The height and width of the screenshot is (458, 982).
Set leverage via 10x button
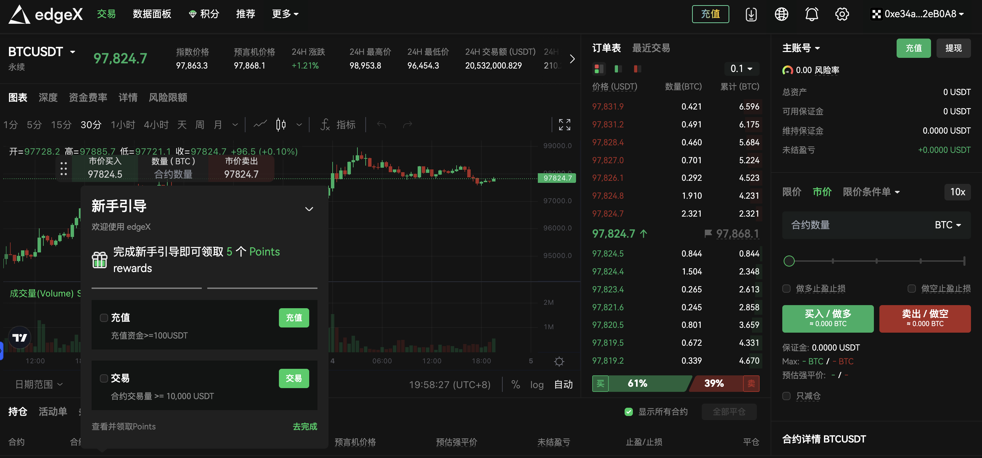[958, 192]
